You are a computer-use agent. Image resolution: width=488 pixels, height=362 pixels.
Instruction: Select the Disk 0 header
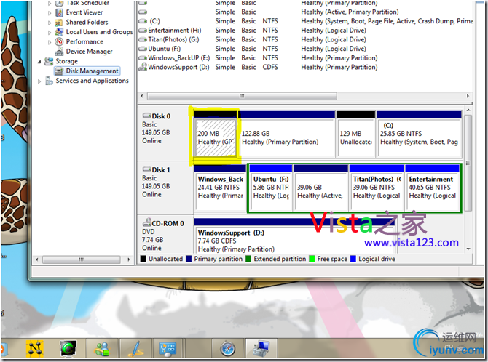(x=165, y=134)
